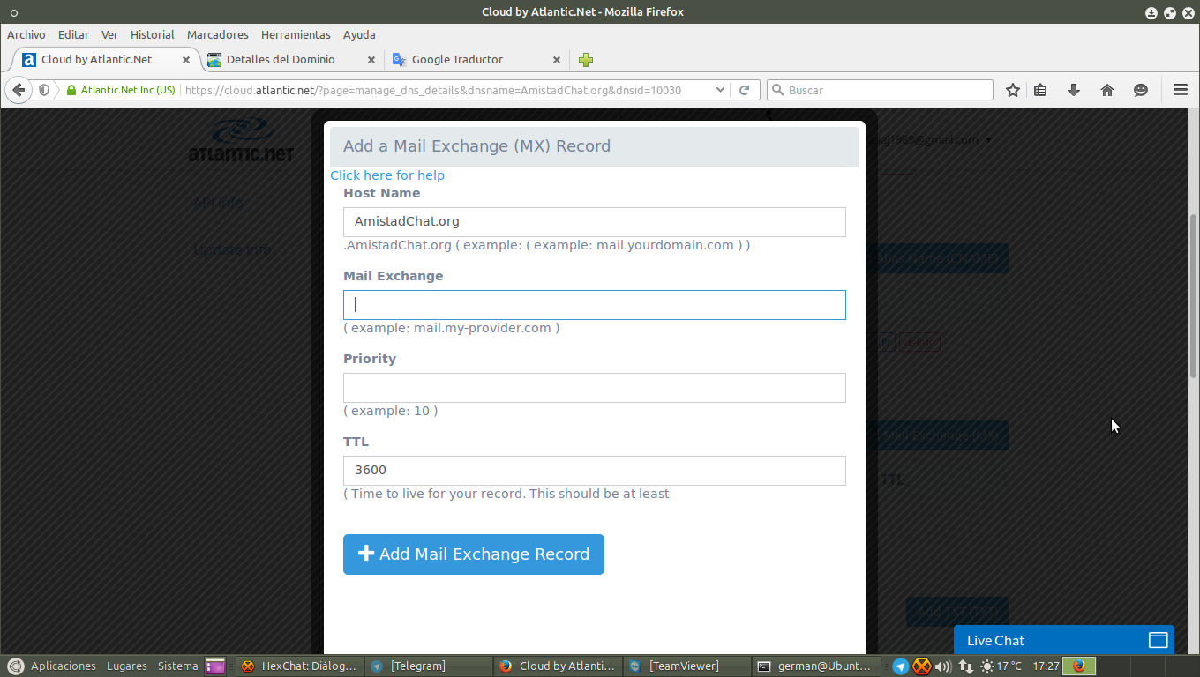Click the Firefox icon in panel corner
This screenshot has width=1200, height=677.
[x=1078, y=666]
